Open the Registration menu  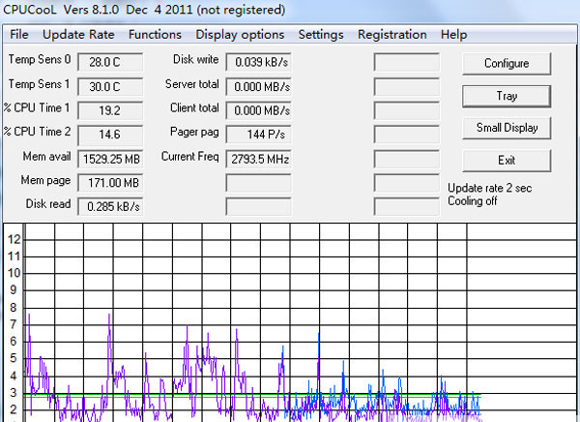coord(391,34)
